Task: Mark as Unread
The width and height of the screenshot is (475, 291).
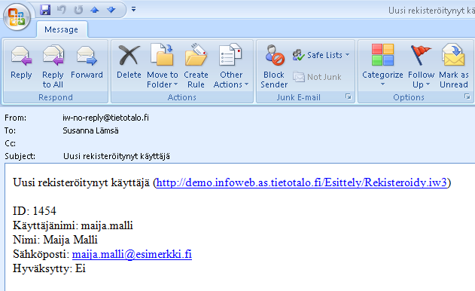Action: pyautogui.click(x=454, y=66)
